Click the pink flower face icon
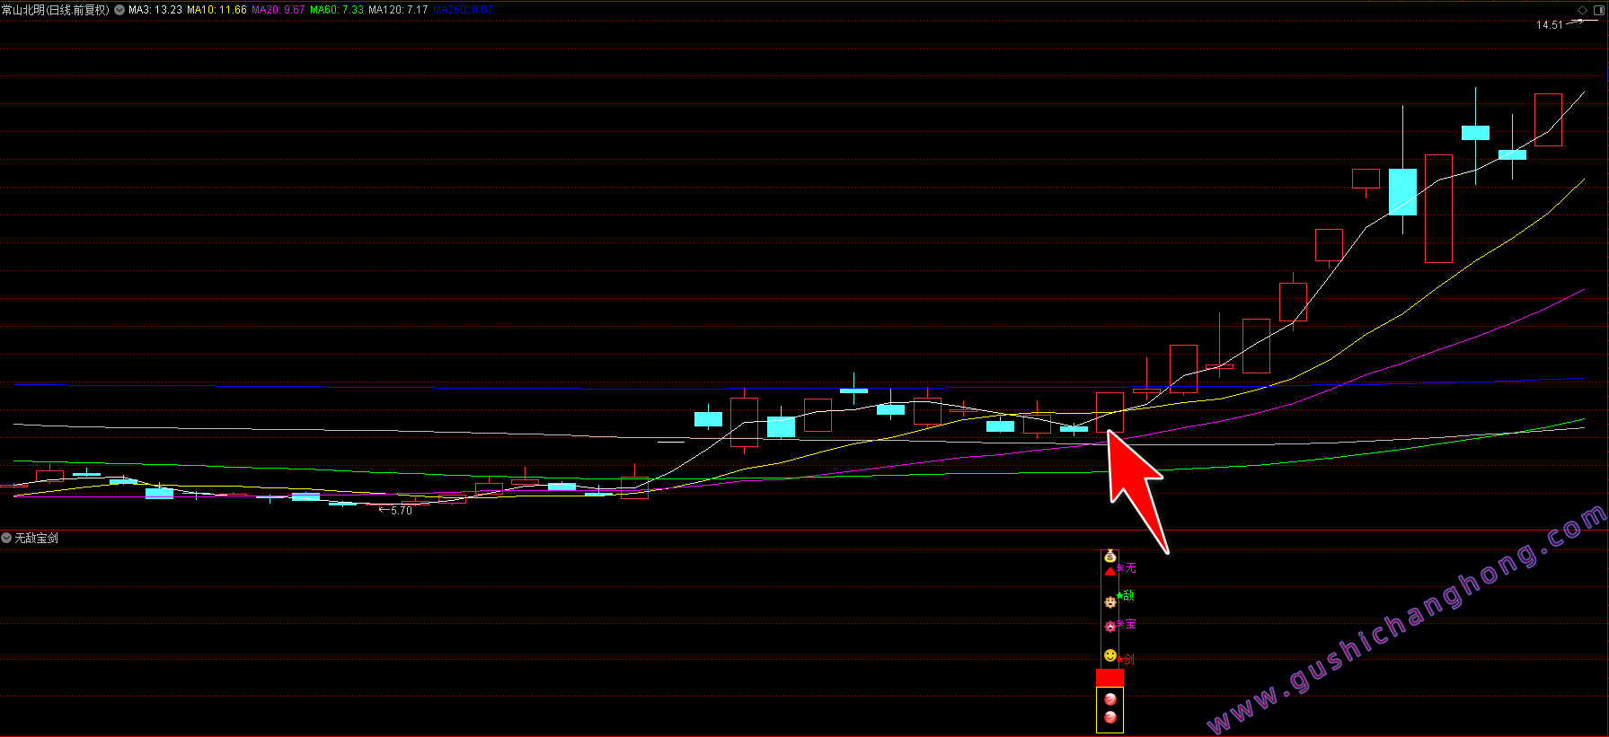Viewport: 1609px width, 737px height. [x=1110, y=627]
